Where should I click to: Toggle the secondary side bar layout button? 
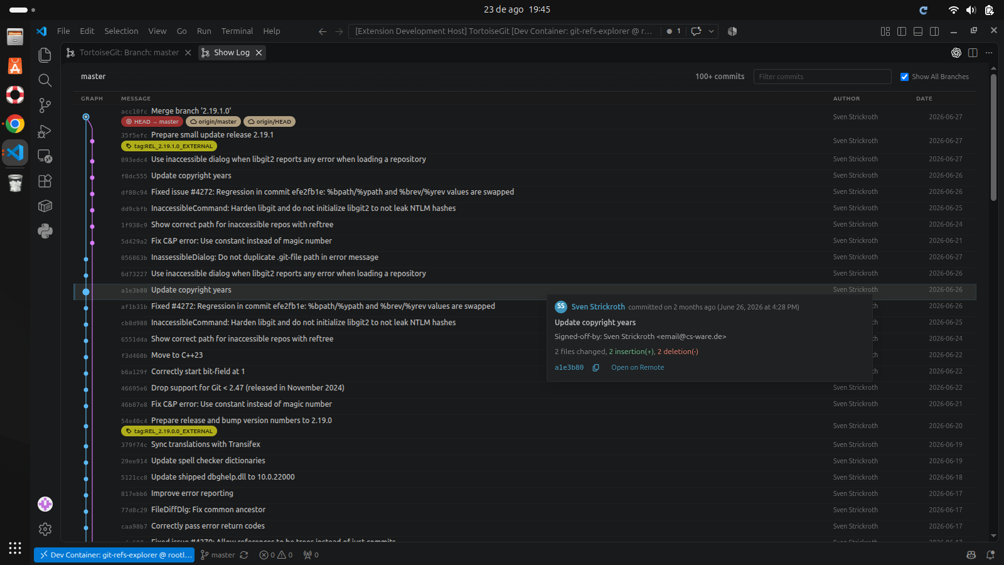934,31
